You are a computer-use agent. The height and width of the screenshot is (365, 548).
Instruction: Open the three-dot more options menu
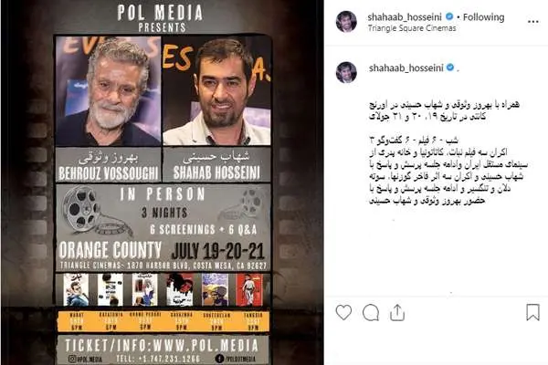click(532, 22)
